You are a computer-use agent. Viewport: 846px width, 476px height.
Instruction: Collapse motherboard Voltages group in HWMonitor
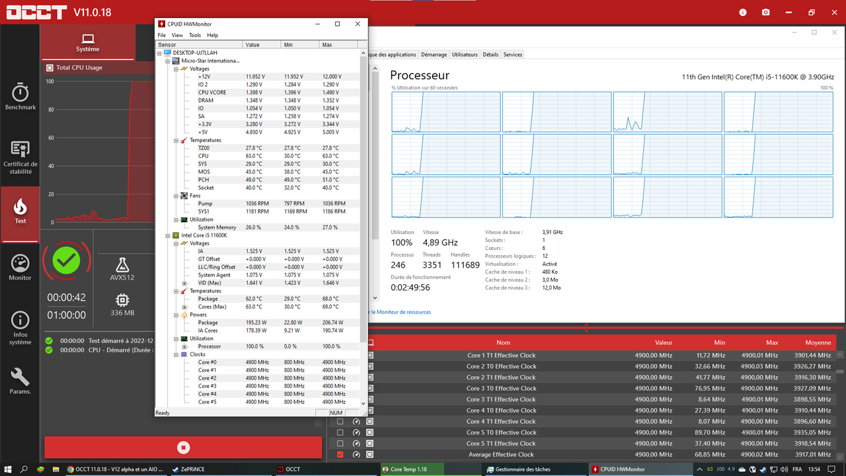(176, 69)
